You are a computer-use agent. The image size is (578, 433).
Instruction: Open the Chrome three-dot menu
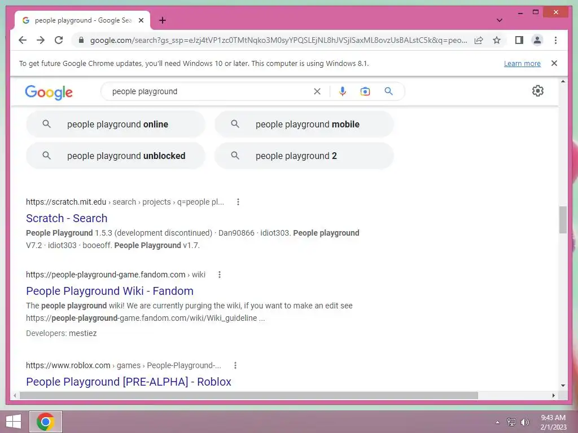click(555, 40)
